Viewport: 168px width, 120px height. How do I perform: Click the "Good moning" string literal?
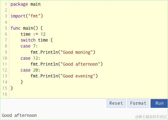pos(76,52)
